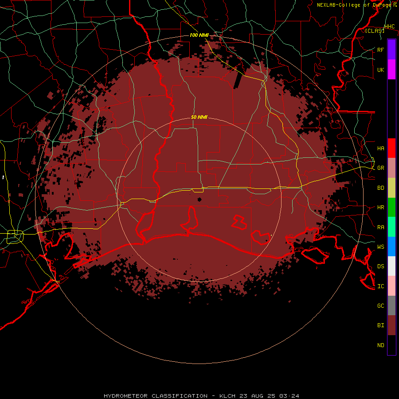Click the HA red legend swatch
The image size is (399, 399).
coord(391,148)
